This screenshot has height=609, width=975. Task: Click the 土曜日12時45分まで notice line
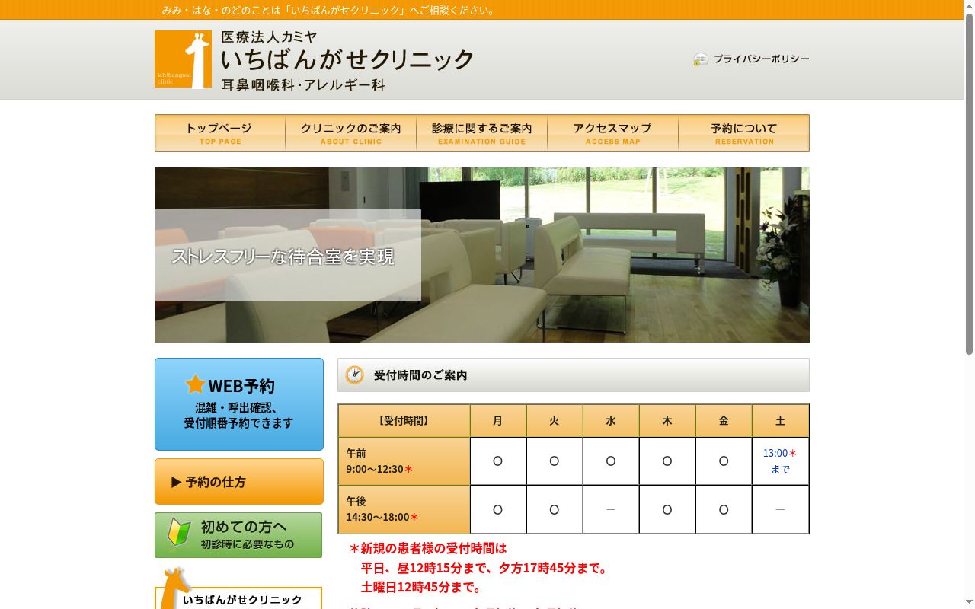421,588
